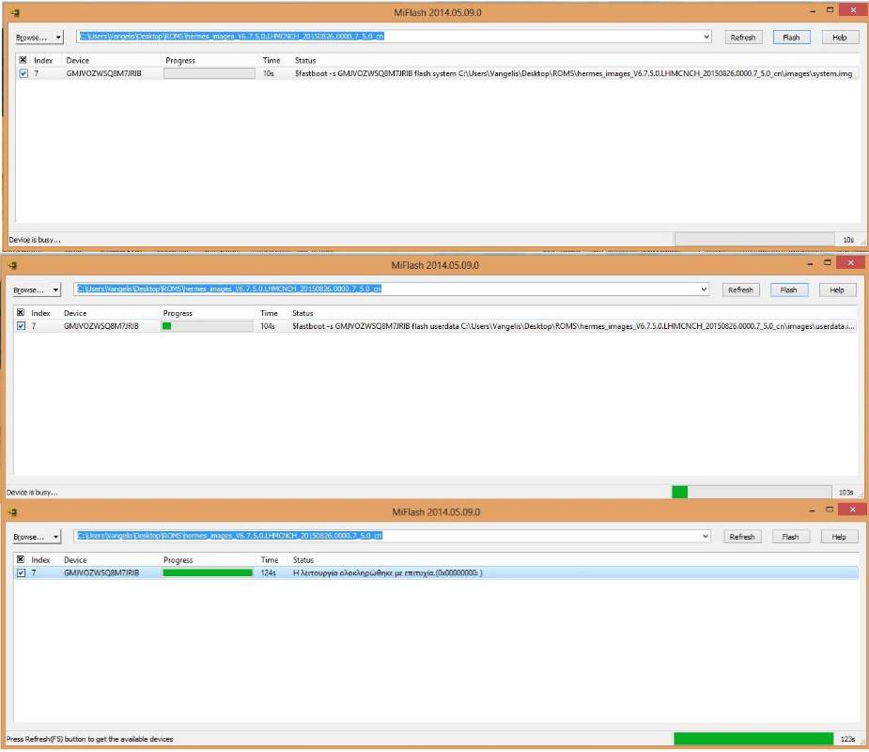Click the Flash button in the bottom window

790,537
